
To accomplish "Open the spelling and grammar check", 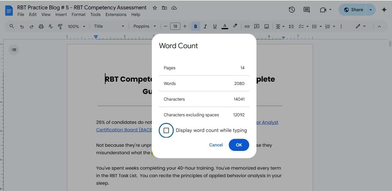I will point(51,26).
